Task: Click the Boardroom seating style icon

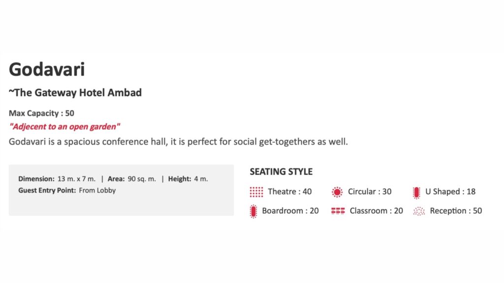Action: pos(253,211)
